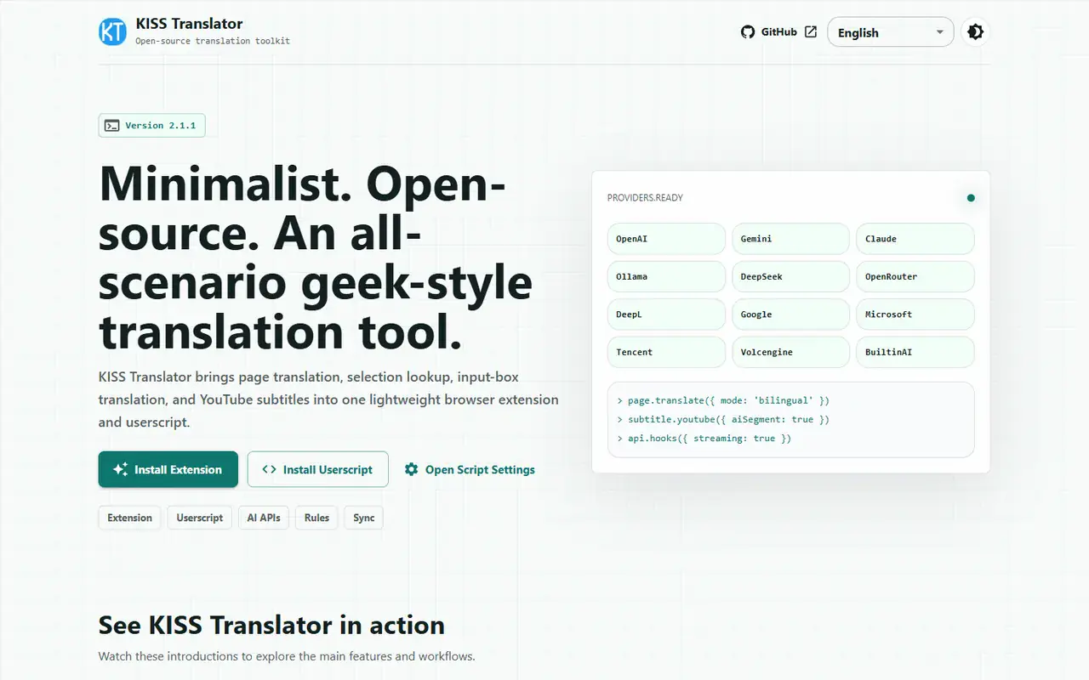
Task: Select the Extension tag
Action: 129,518
